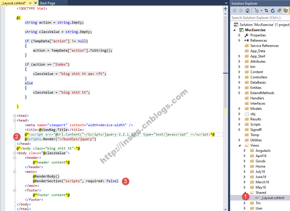
Task: Click the Service References folder icon
Action: [247, 46]
